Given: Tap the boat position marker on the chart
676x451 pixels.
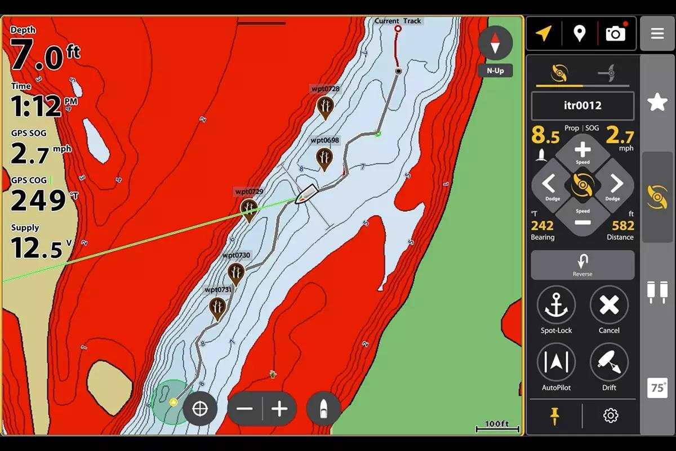Looking at the screenshot, I should click(x=306, y=193).
